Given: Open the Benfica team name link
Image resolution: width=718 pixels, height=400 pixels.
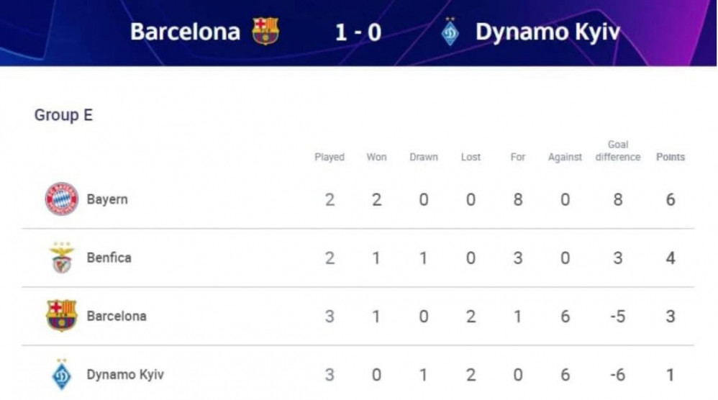Looking at the screenshot, I should pos(109,258).
